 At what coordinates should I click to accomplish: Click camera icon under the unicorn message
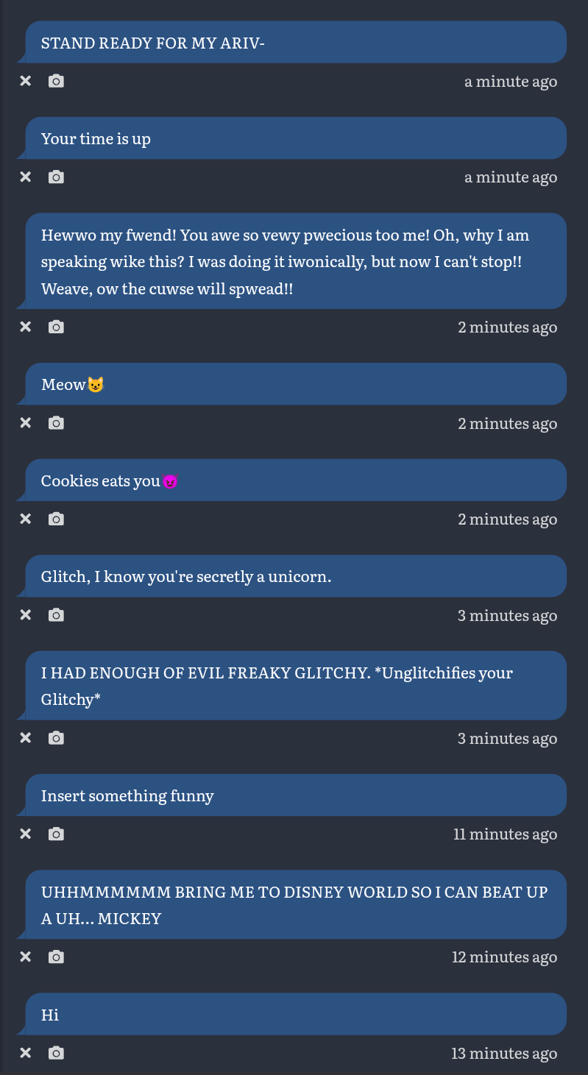56,615
